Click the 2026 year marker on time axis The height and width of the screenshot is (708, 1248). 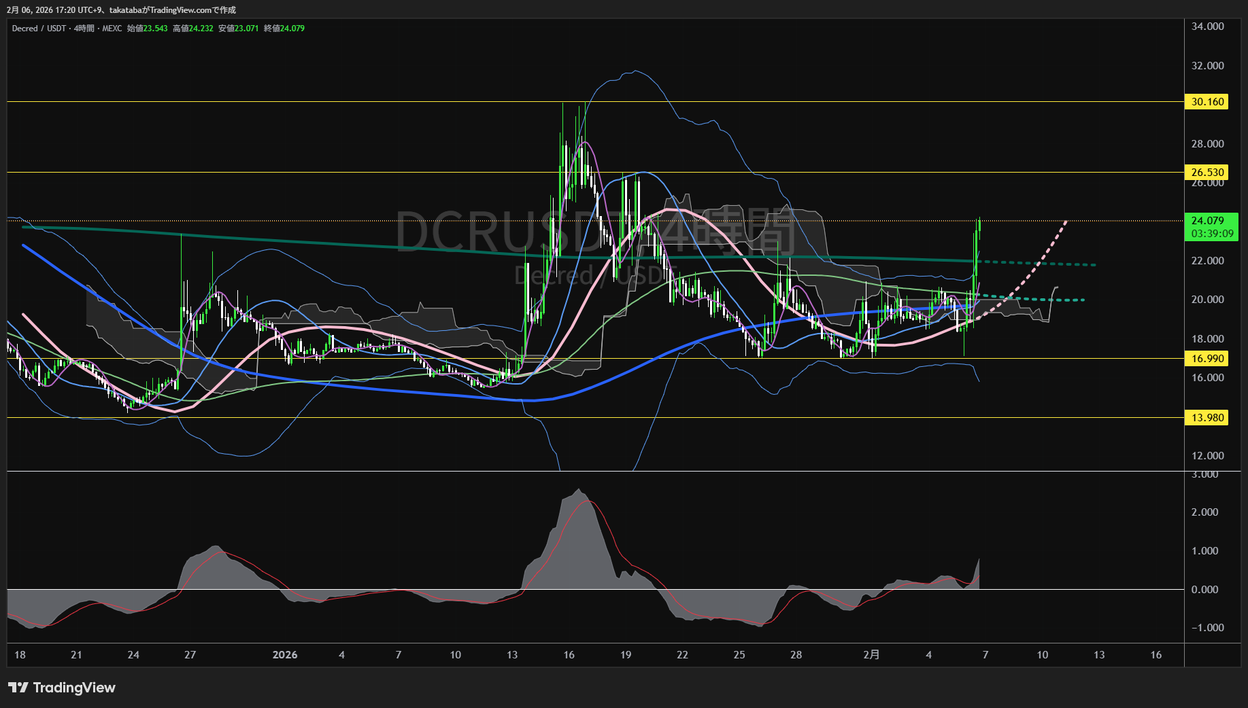pyautogui.click(x=284, y=655)
